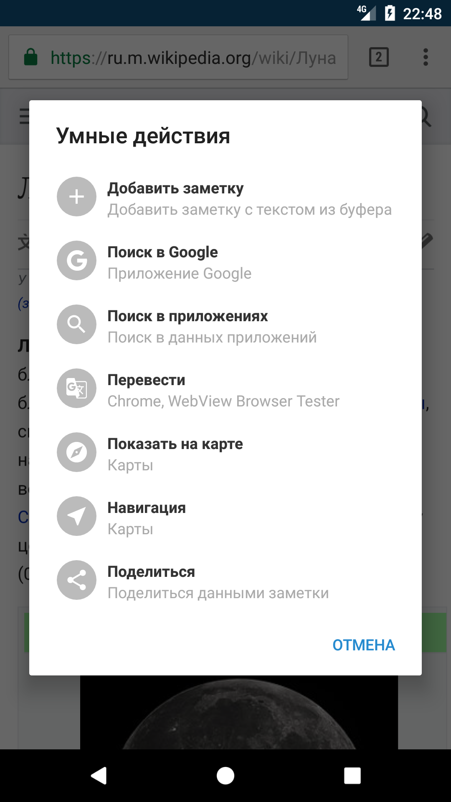
Task: Choose the Навигация action text
Action: pyautogui.click(x=147, y=508)
